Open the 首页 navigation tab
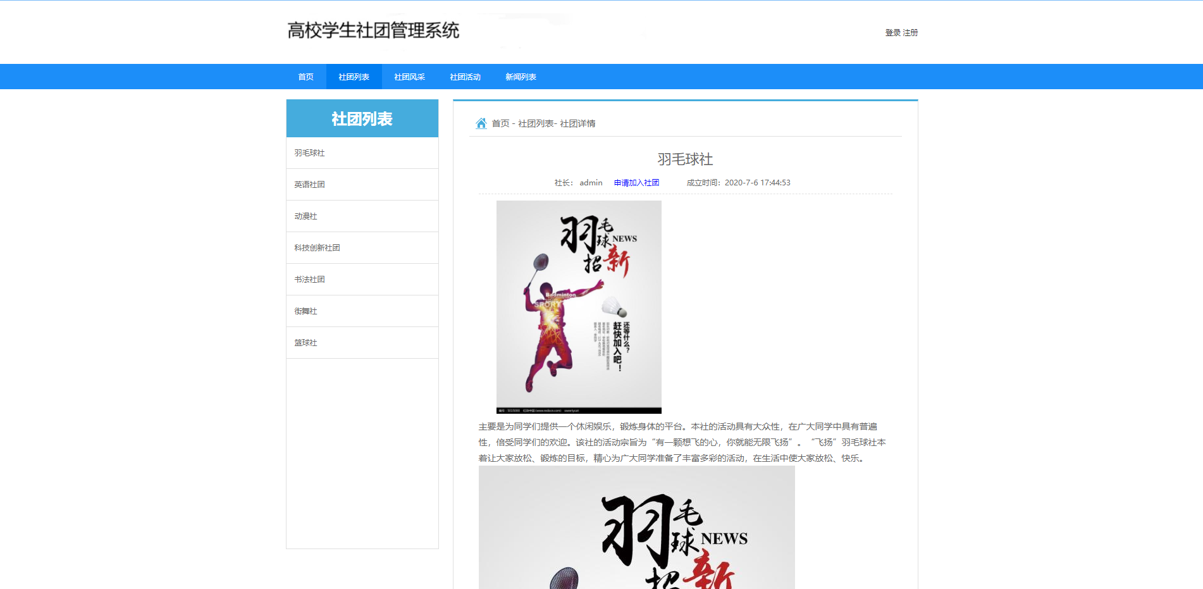 coord(306,77)
